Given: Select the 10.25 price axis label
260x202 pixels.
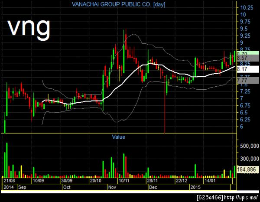Looking at the screenshot, I should click(x=247, y=8).
